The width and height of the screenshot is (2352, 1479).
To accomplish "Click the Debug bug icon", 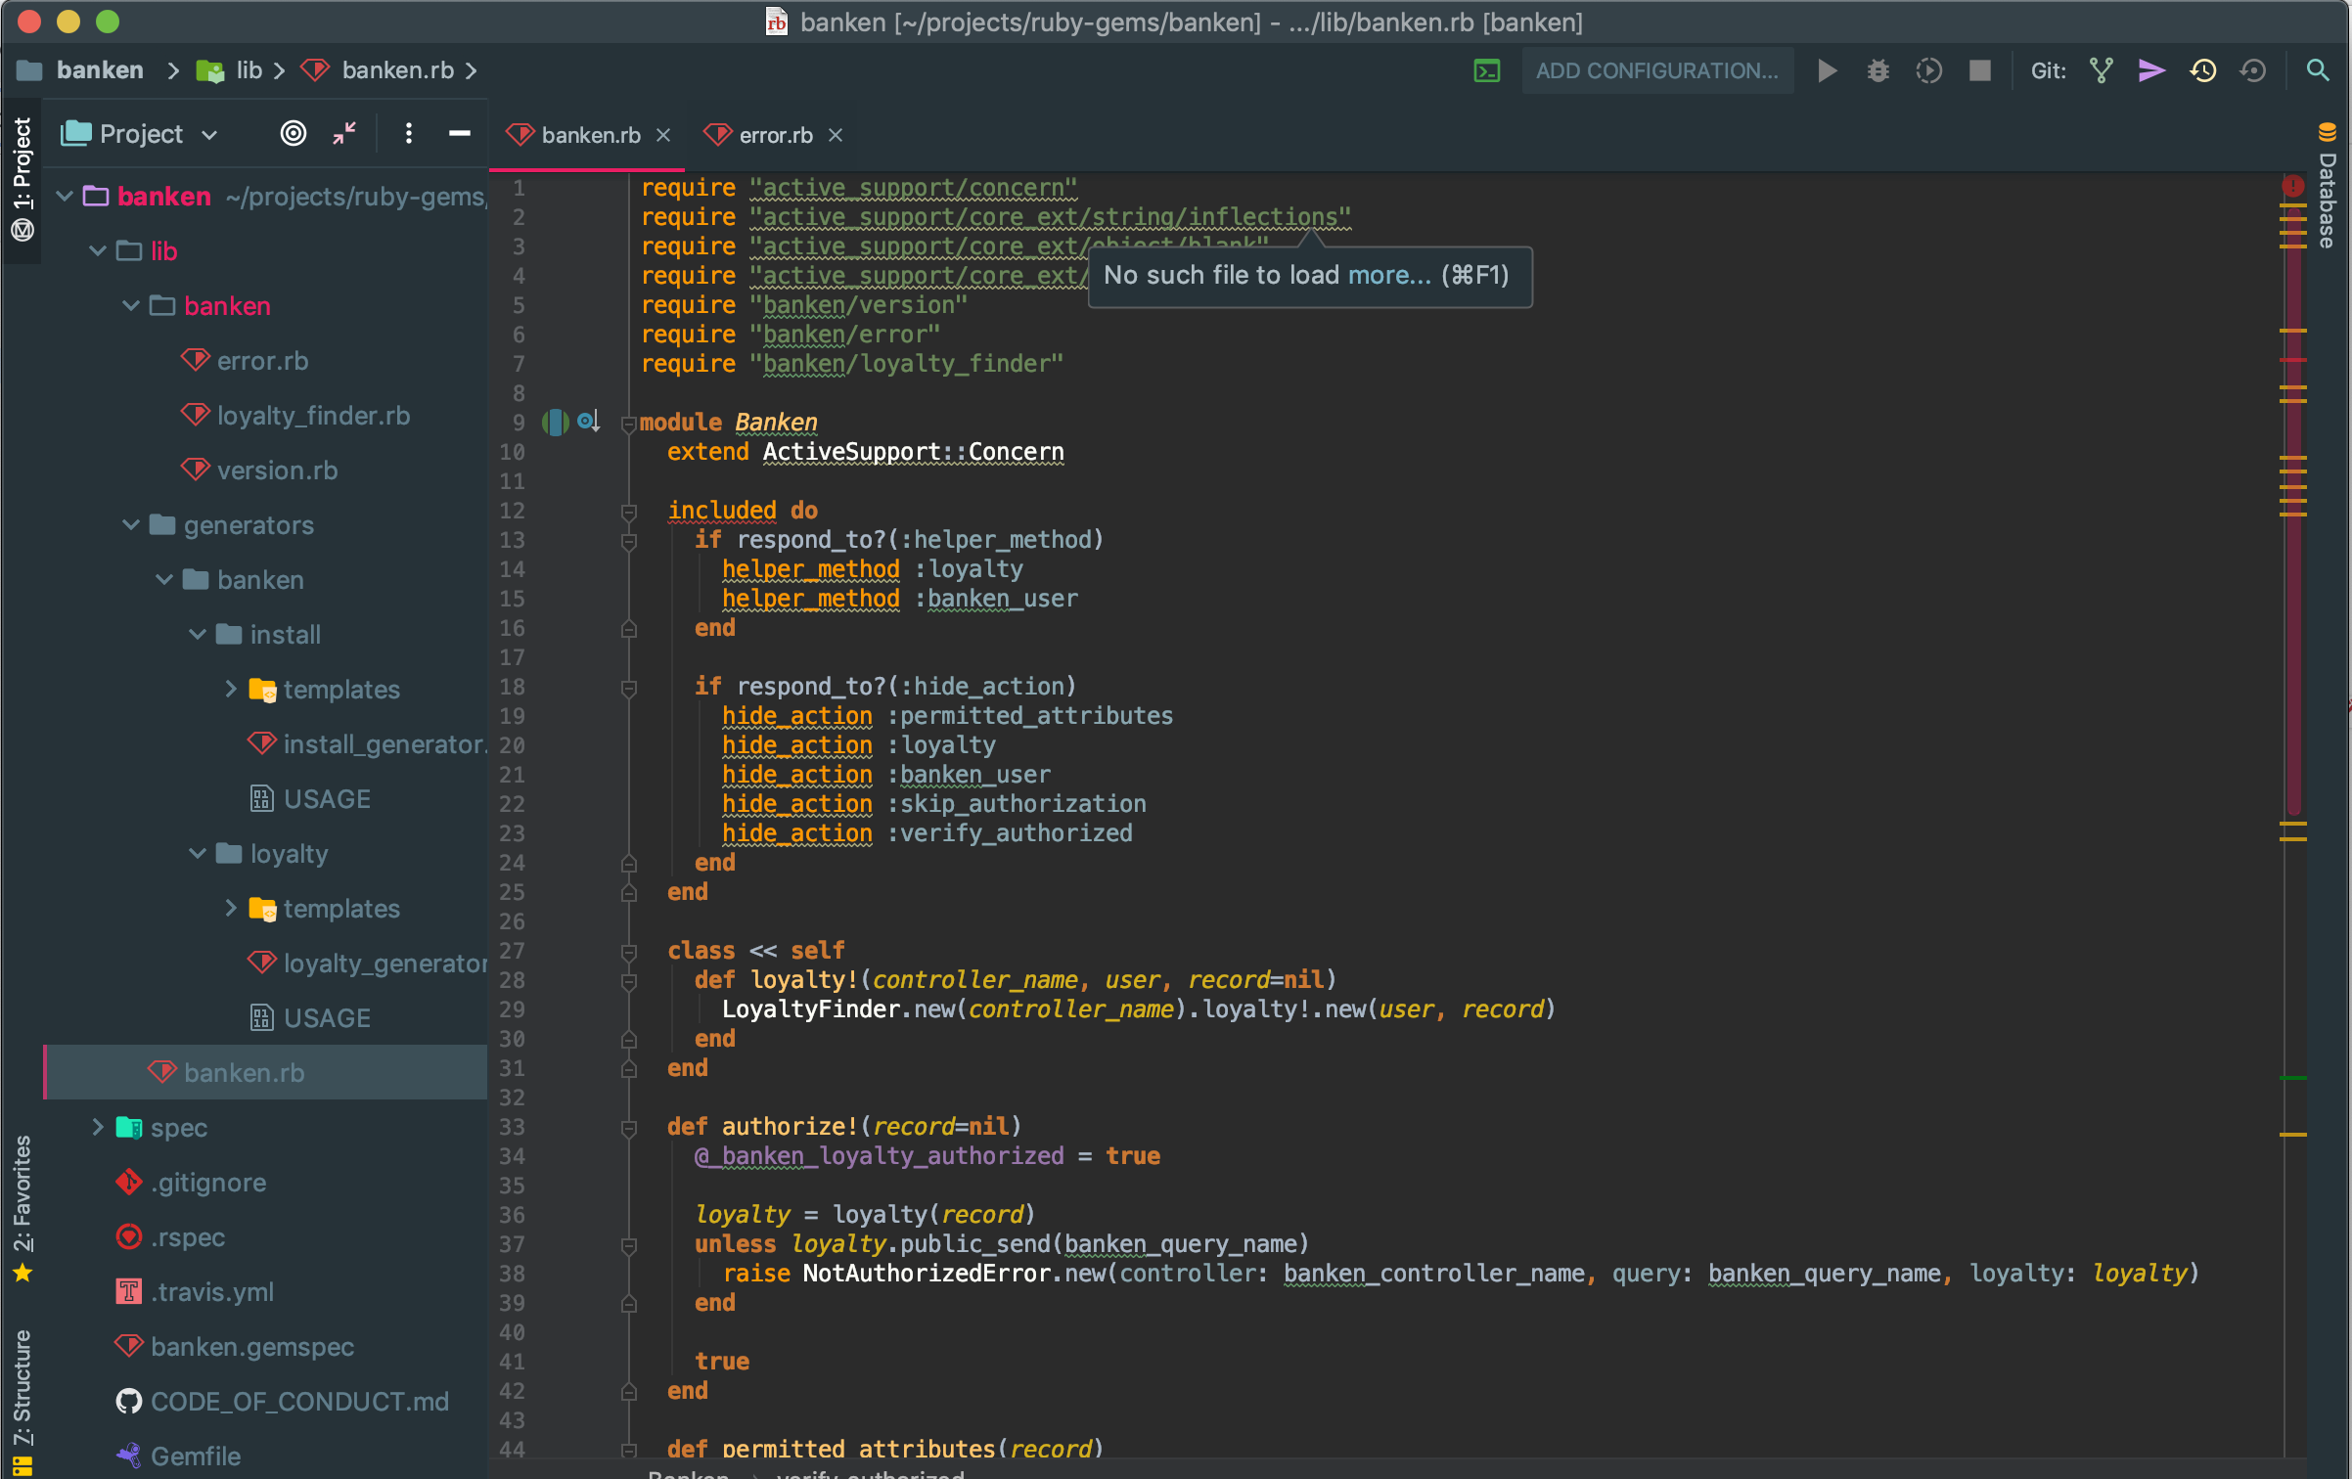I will point(1877,70).
